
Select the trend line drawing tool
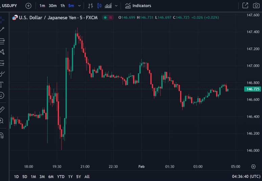click(2, 29)
